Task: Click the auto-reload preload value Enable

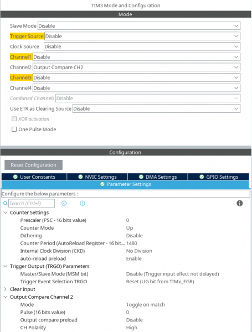Action: point(133,258)
